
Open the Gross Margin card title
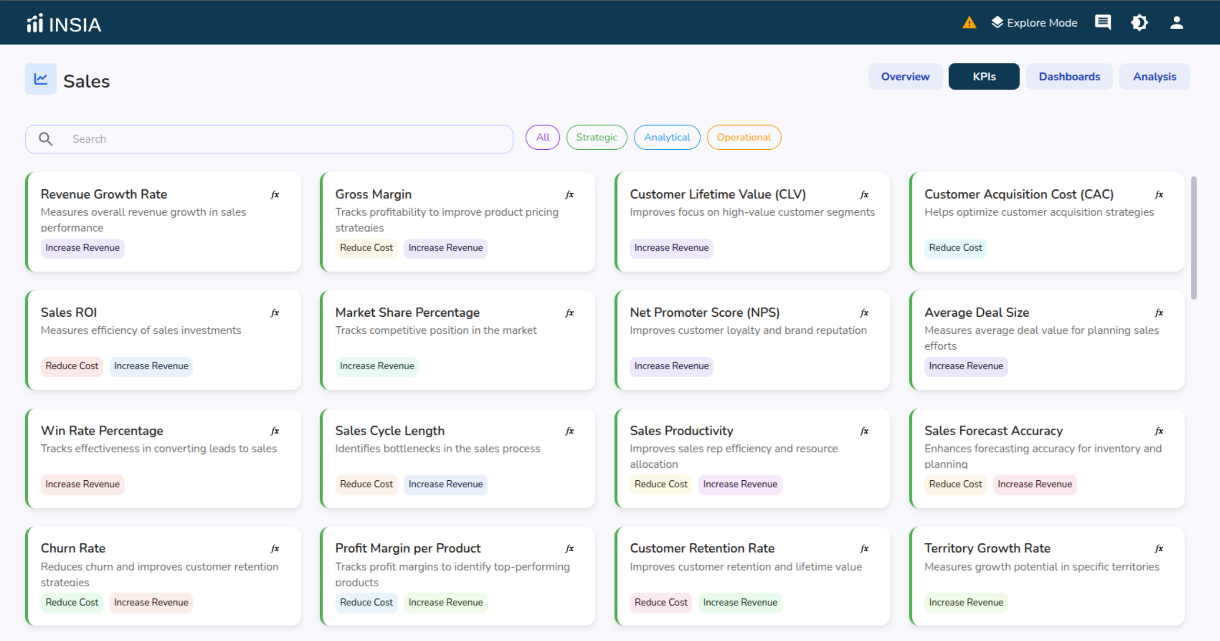coord(373,194)
